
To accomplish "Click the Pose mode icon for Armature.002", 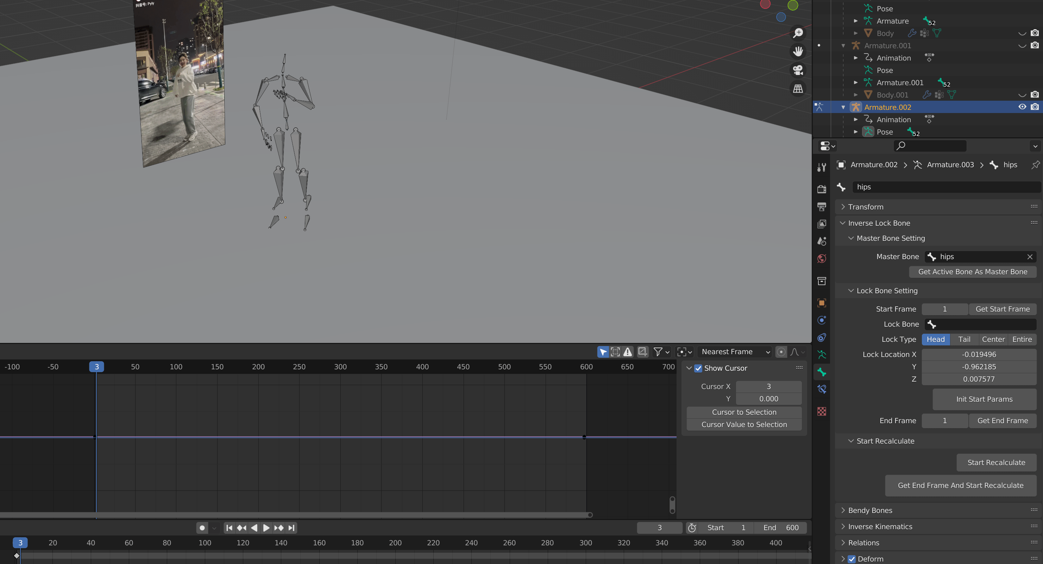I will (x=868, y=131).
